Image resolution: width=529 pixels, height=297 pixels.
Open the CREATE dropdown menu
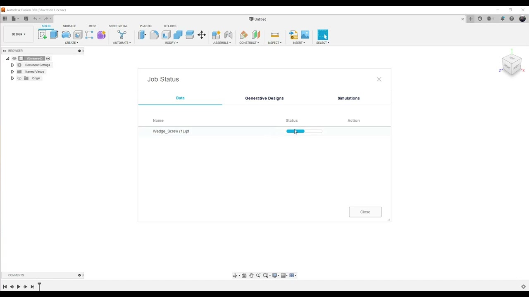[x=71, y=43]
